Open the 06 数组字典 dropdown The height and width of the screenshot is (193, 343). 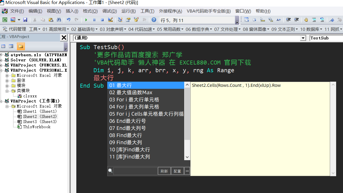click(199, 29)
